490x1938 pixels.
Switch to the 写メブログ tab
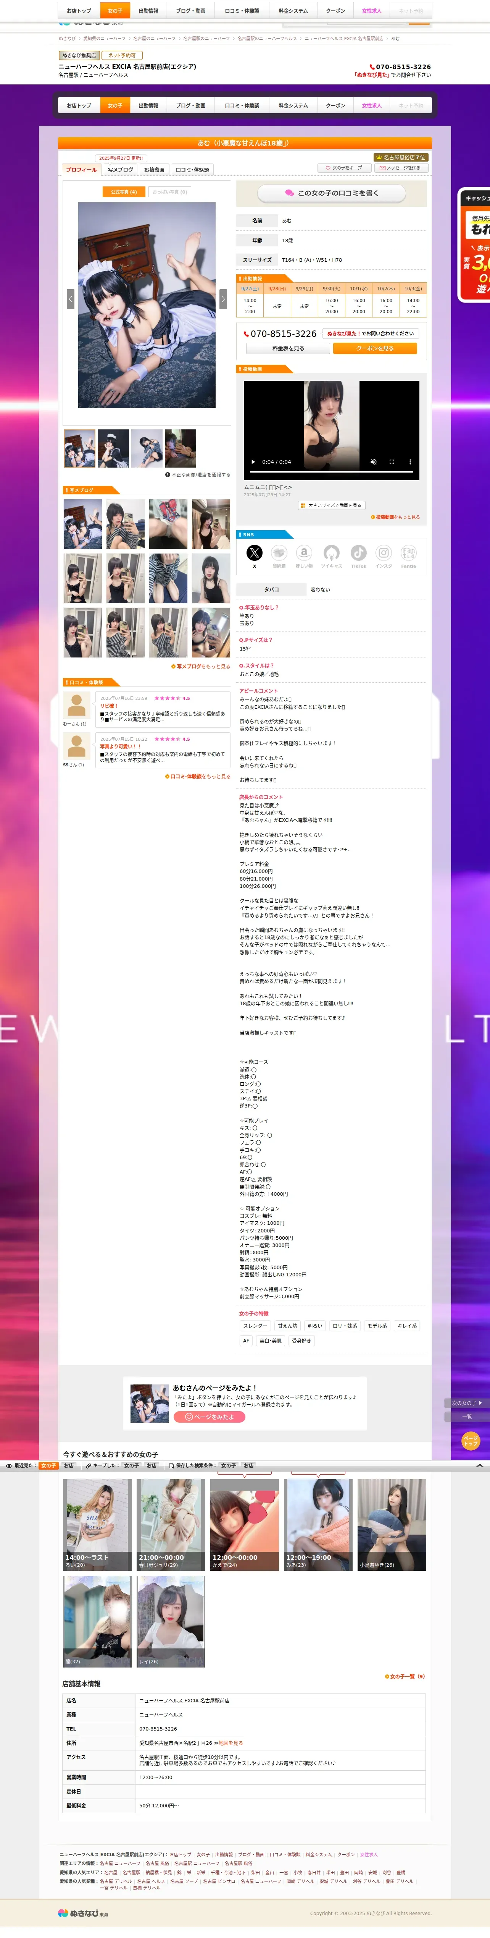pos(120,169)
